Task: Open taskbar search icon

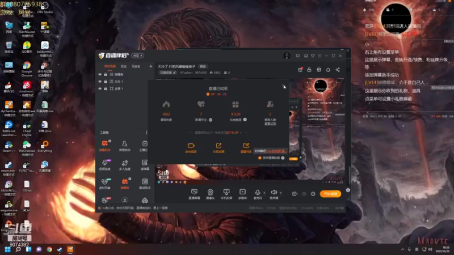Action: point(18,249)
